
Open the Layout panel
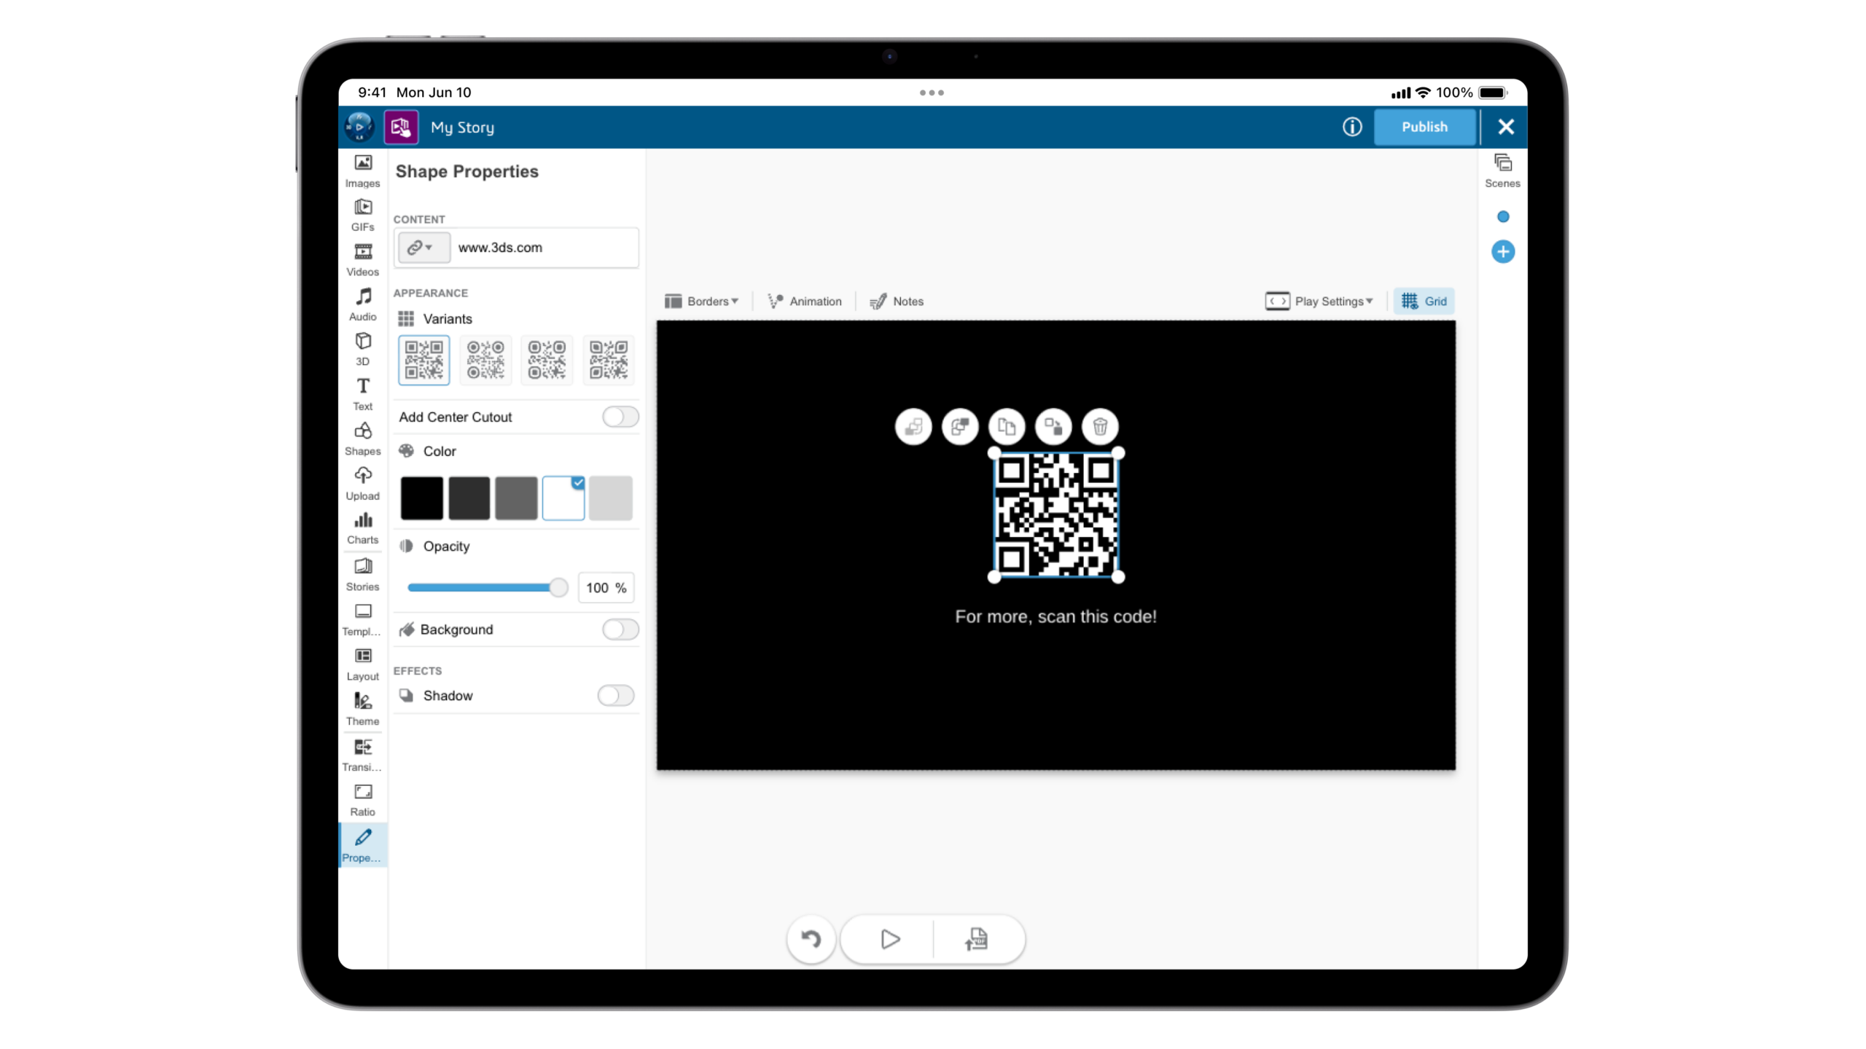click(362, 664)
